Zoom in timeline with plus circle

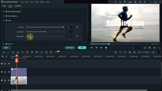click(153, 52)
